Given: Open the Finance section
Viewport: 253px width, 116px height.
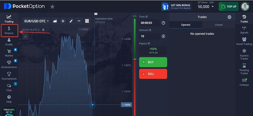Looking at the screenshot, I should point(9,30).
